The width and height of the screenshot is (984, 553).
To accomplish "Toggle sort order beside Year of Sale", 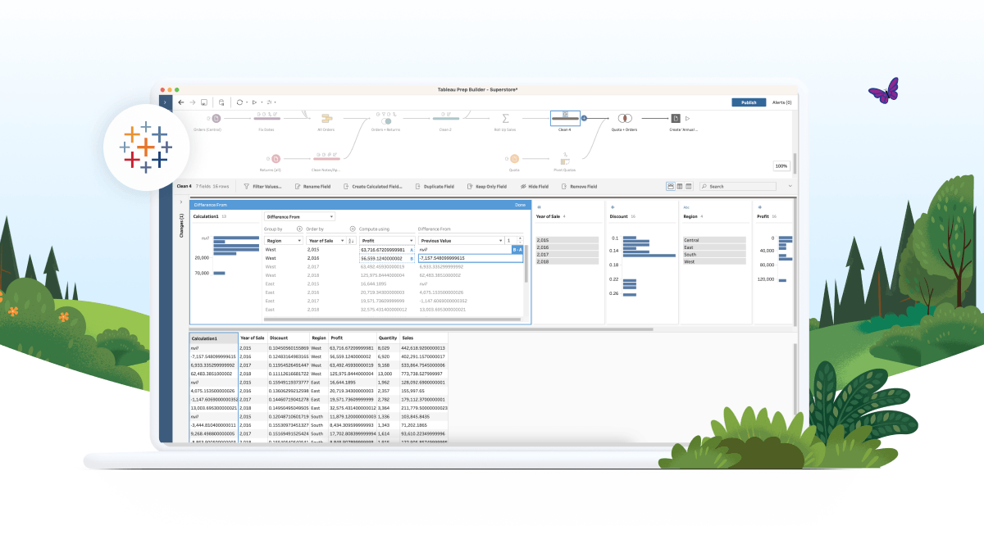I will [349, 240].
